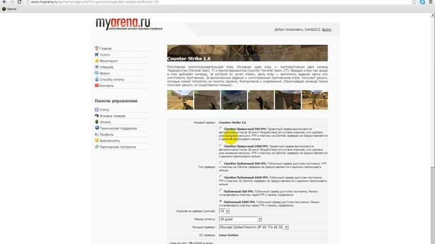
Task: Click the blue icon beside Услуги
Action: coord(97,54)
